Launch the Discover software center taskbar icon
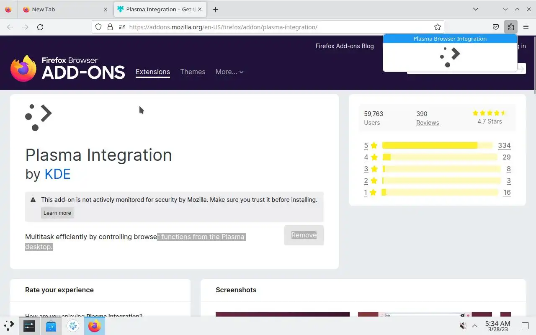Image resolution: width=536 pixels, height=335 pixels. click(51, 326)
